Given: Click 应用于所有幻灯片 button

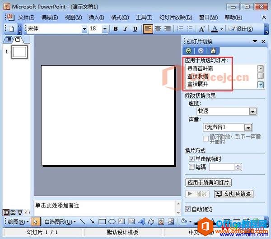Looking at the screenshot, I should coord(208,182).
